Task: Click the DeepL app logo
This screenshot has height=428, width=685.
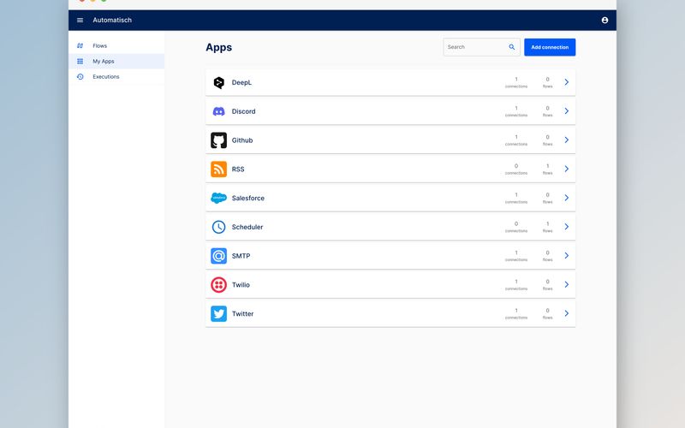Action: [x=219, y=82]
